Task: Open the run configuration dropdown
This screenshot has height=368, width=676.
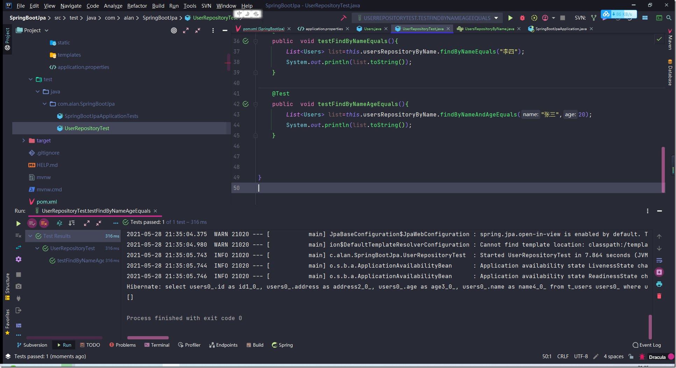Action: tap(427, 18)
